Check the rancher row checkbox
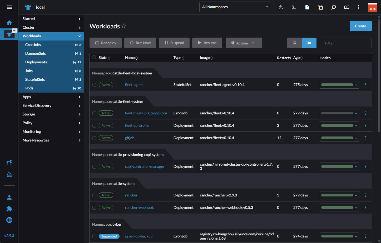This screenshot has height=243, width=381. pyautogui.click(x=94, y=195)
